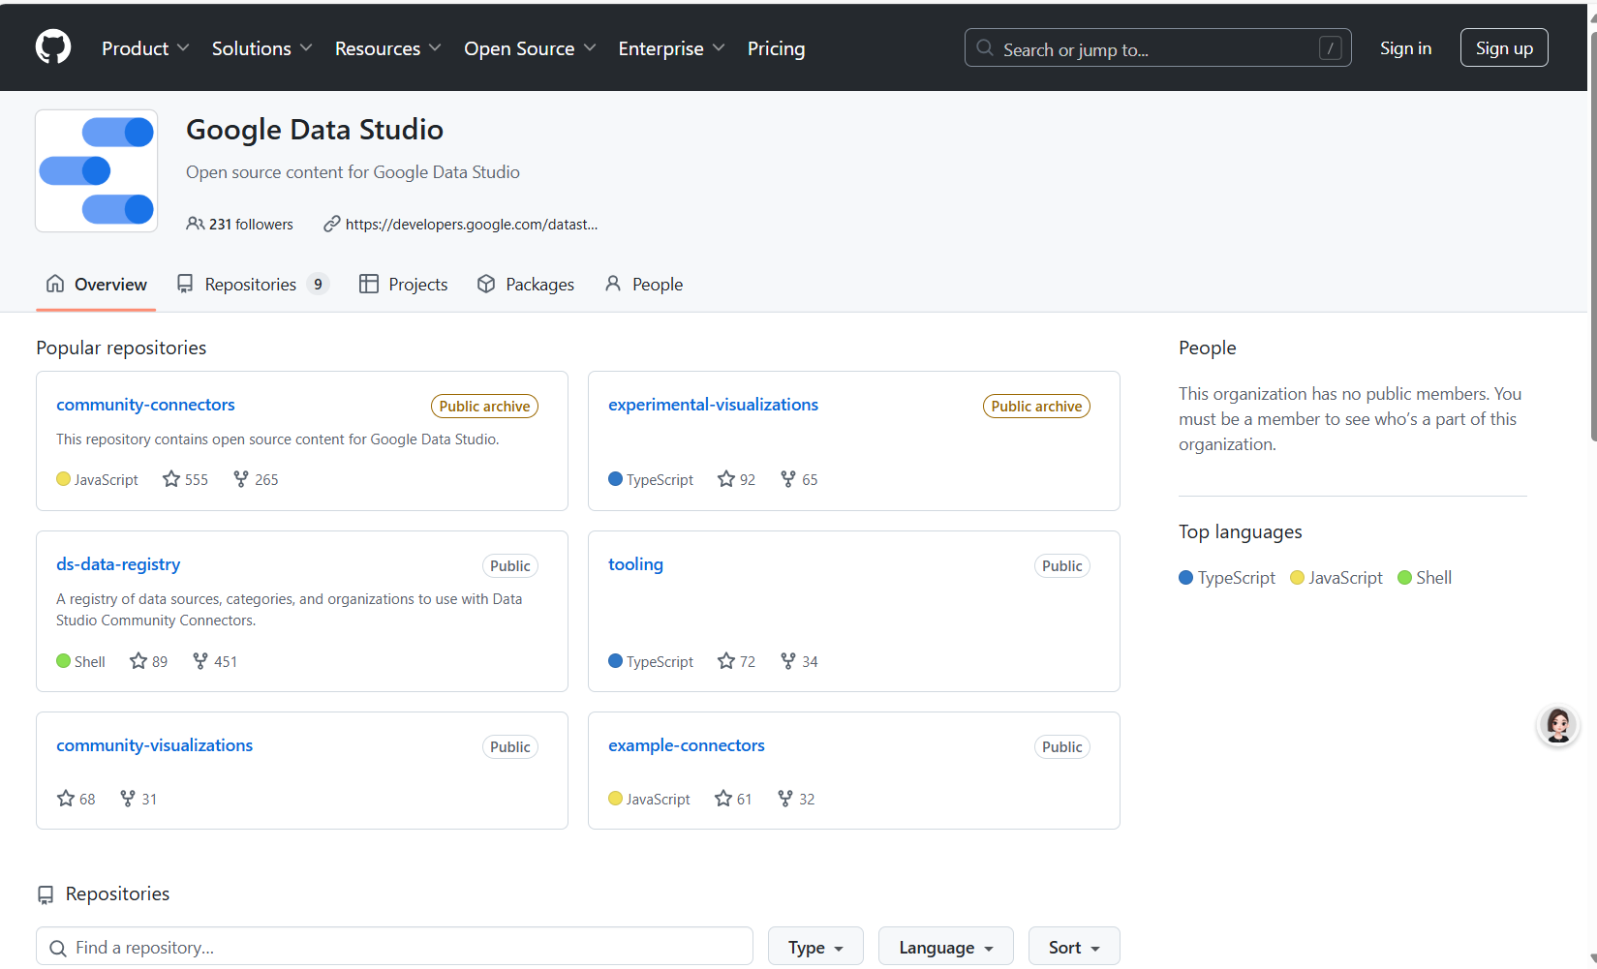Open the floating assistant avatar

point(1558,725)
